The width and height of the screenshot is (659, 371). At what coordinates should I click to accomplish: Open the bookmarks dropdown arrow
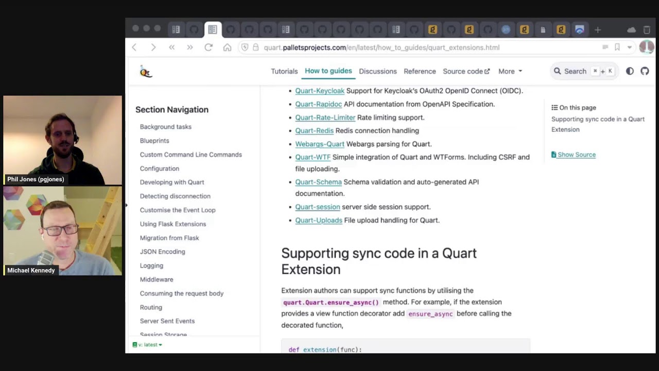pyautogui.click(x=629, y=47)
